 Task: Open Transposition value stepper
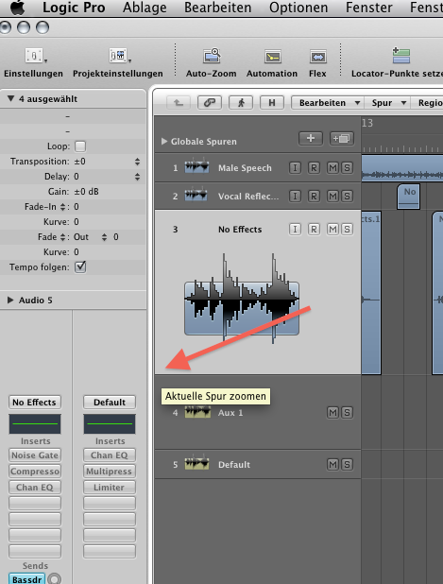(137, 162)
